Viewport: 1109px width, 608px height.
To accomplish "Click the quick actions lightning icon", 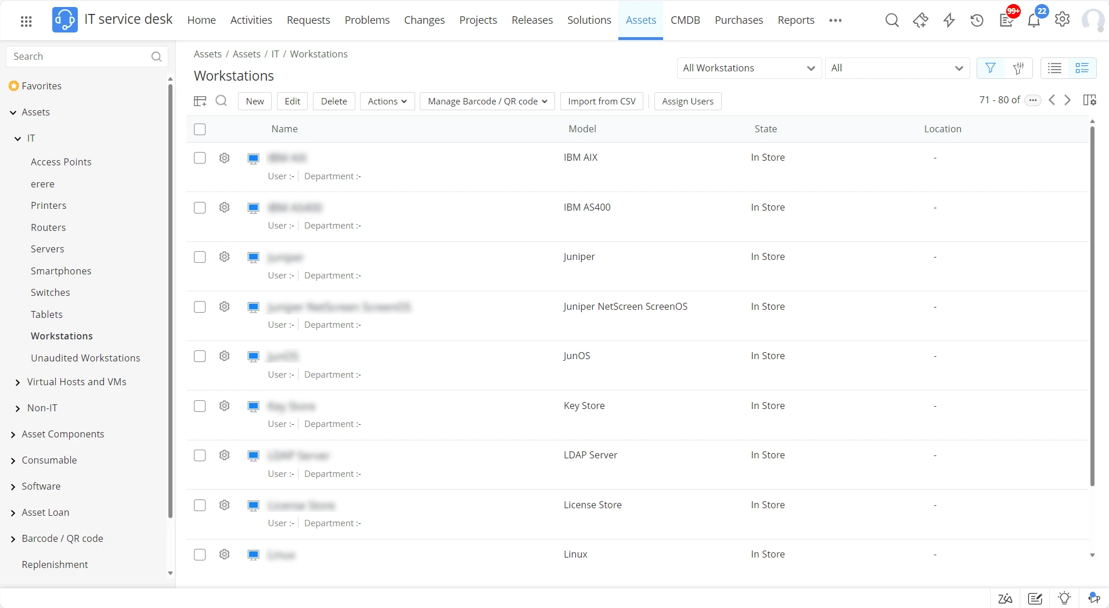I will [949, 20].
